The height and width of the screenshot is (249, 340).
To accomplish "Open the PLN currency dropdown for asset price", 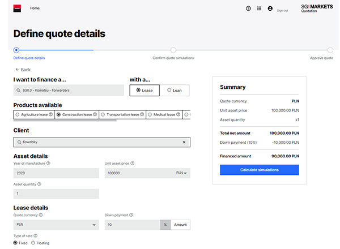I will click(x=181, y=173).
